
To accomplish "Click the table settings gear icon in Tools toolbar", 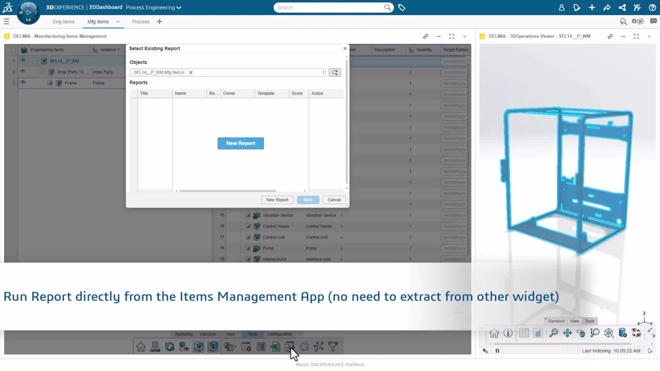I will [x=246, y=346].
